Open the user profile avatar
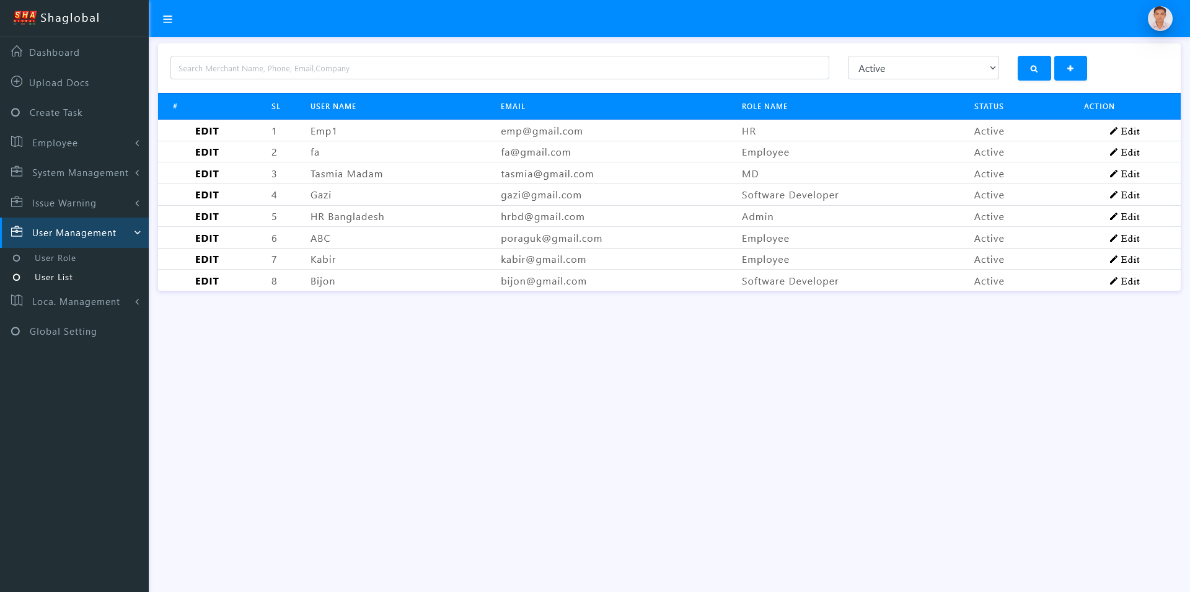Screen dimensions: 1190x592 click(1160, 19)
